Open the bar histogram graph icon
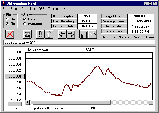 tap(84, 34)
